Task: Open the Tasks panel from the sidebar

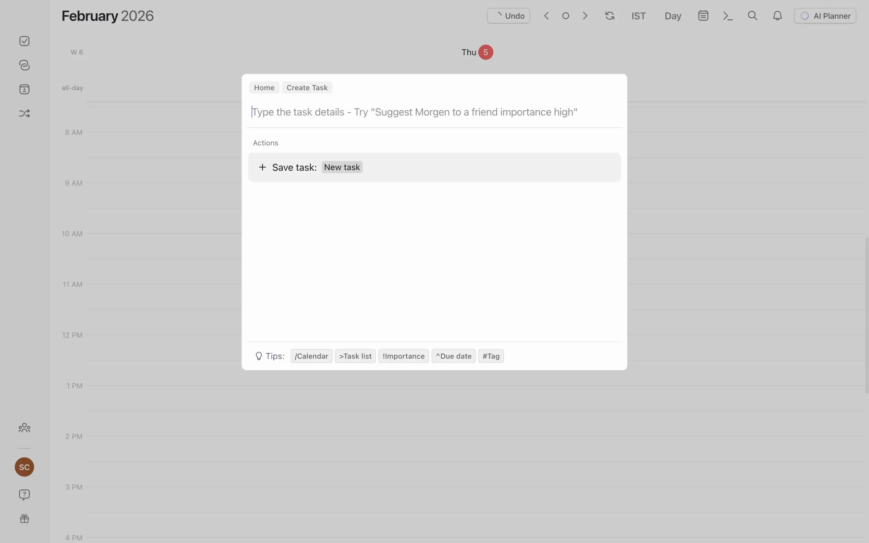Action: 24,41
